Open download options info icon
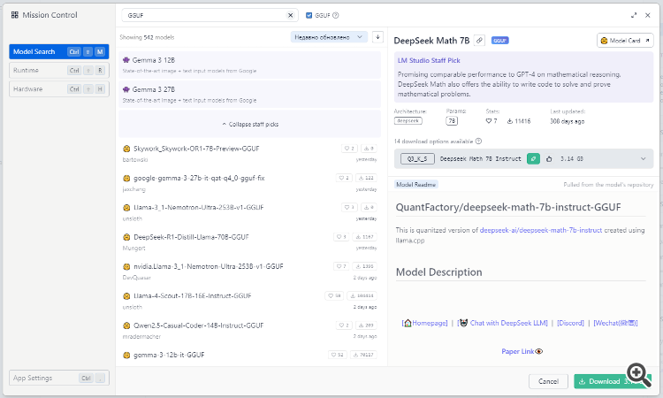This screenshot has width=663, height=398. (x=478, y=142)
